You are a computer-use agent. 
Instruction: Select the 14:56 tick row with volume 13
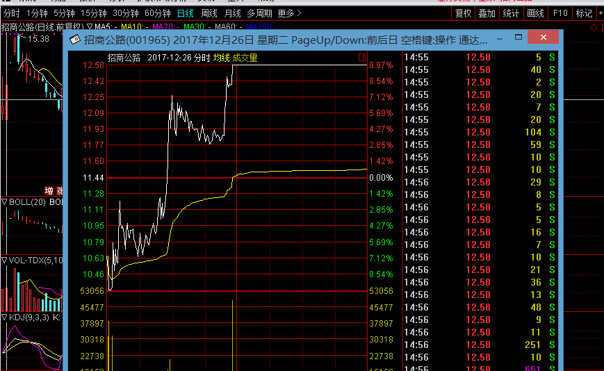[x=480, y=295]
